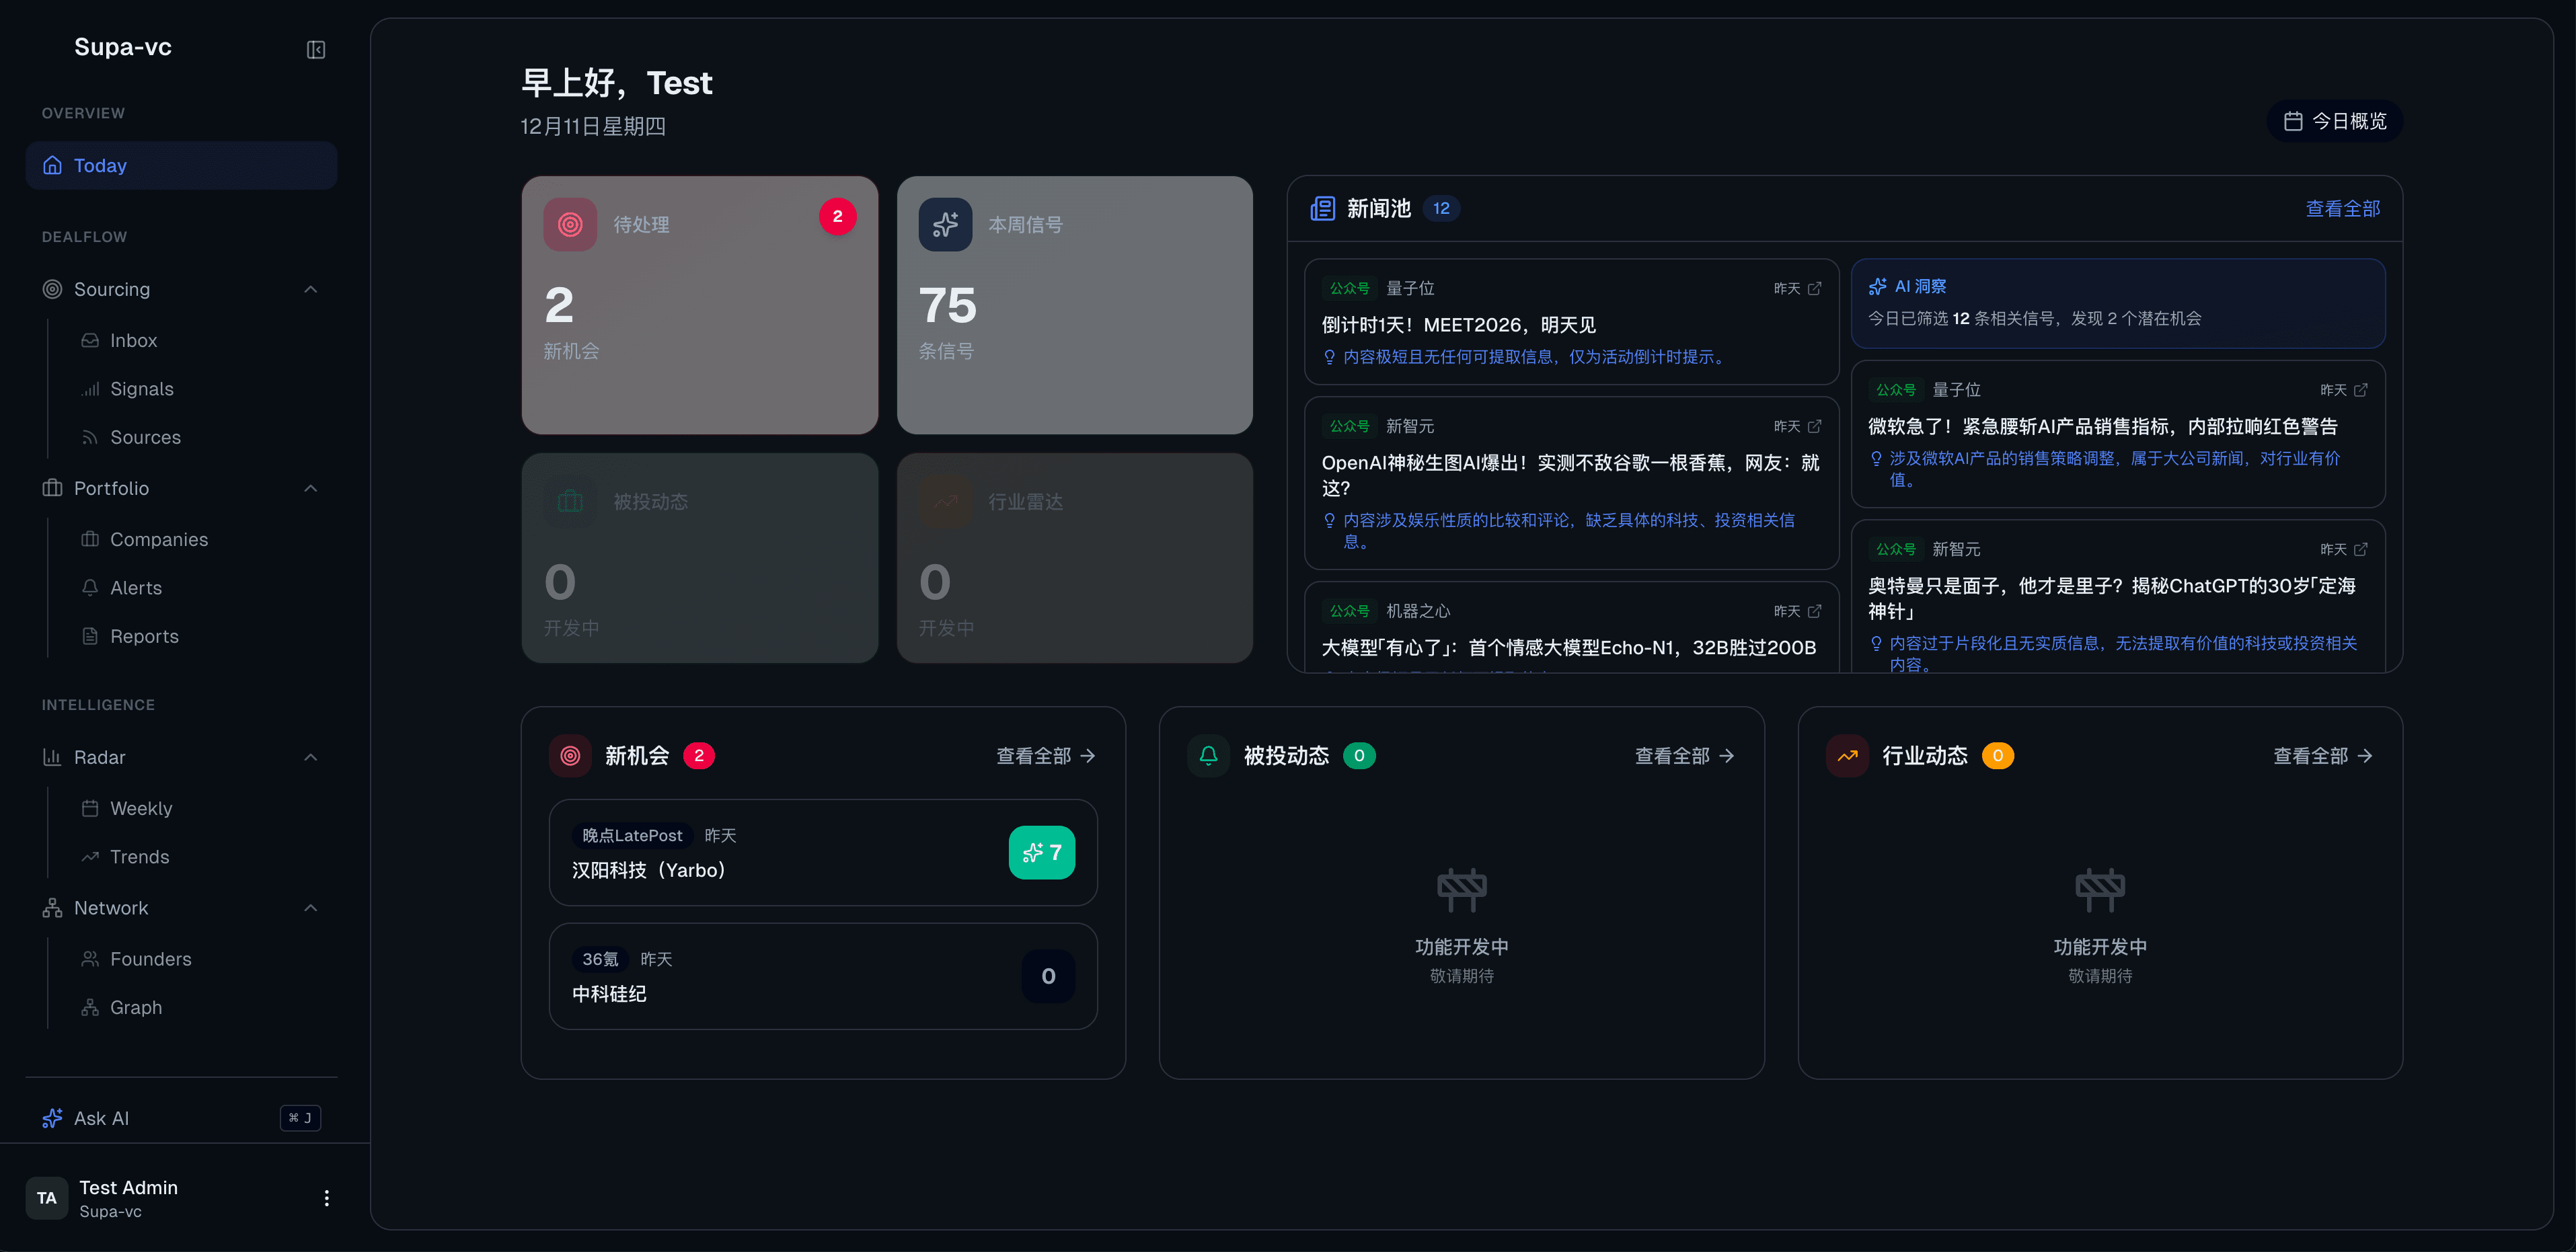Open Signals in the Dealflow section
The width and height of the screenshot is (2576, 1252).
(x=141, y=388)
